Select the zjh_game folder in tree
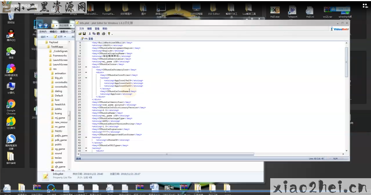The height and width of the screenshot is (195, 371). 58,167
